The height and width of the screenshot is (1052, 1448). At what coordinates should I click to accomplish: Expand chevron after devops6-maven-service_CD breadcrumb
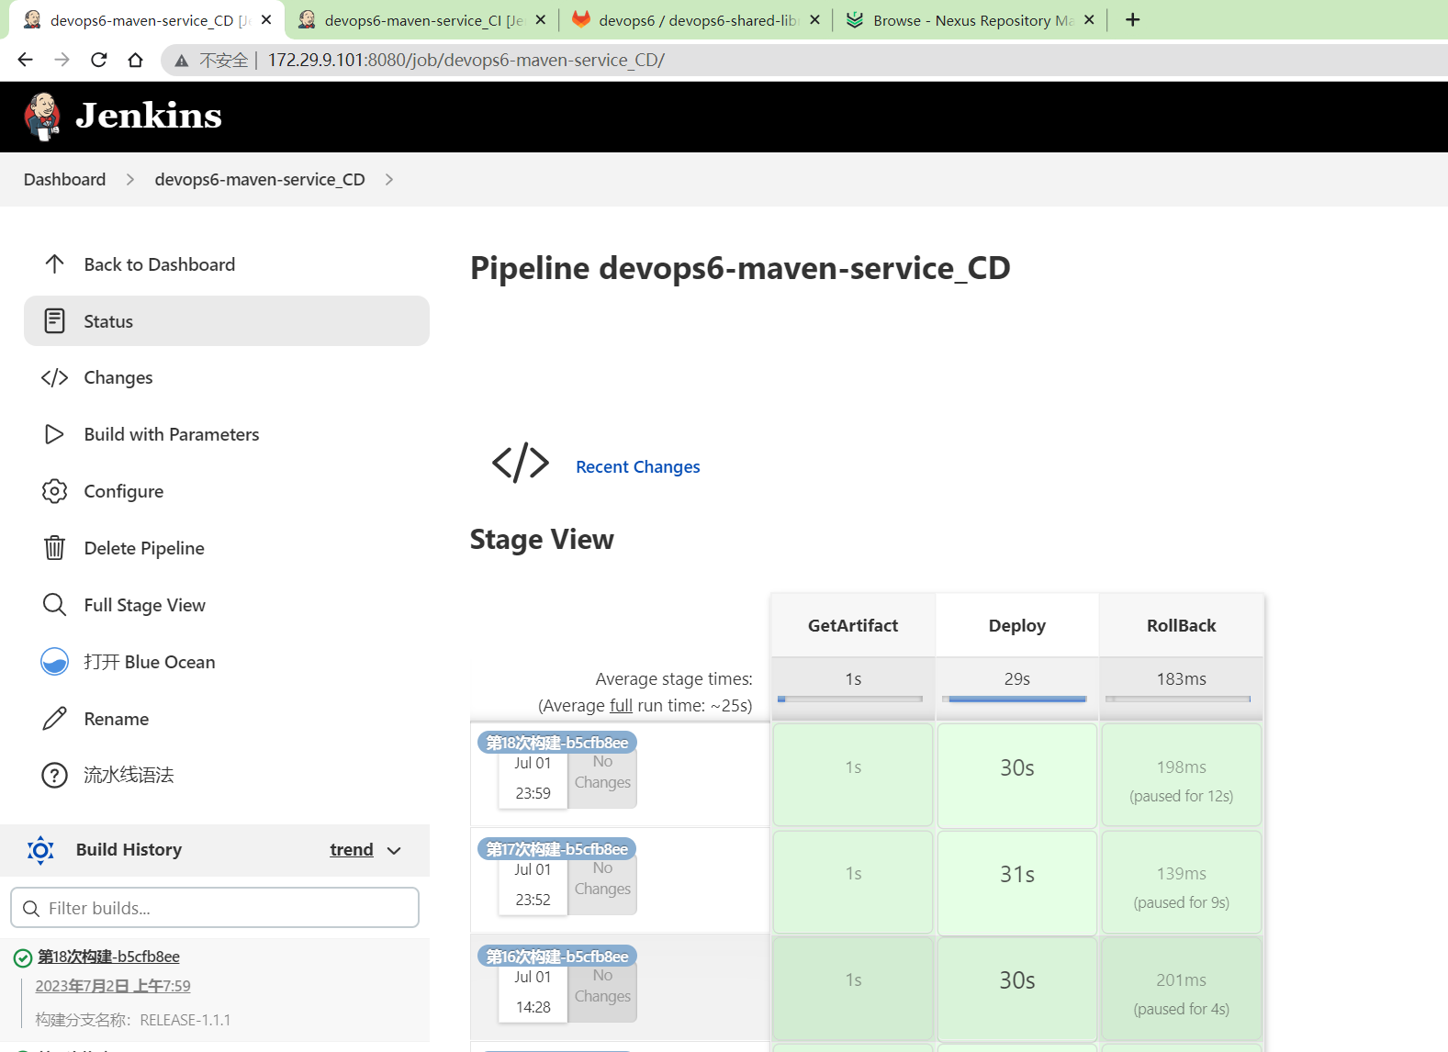coord(389,179)
